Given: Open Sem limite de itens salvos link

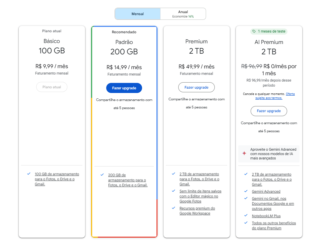Looking at the screenshot, I should coord(200,196).
